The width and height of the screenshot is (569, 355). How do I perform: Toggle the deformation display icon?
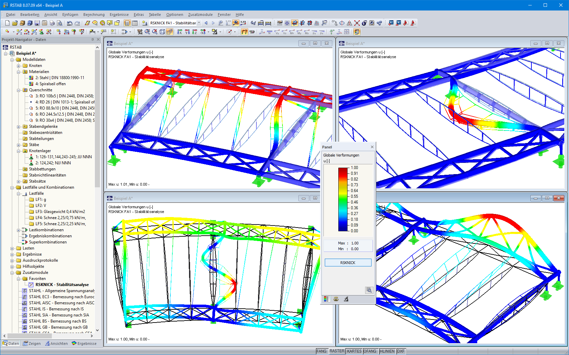[x=244, y=32]
